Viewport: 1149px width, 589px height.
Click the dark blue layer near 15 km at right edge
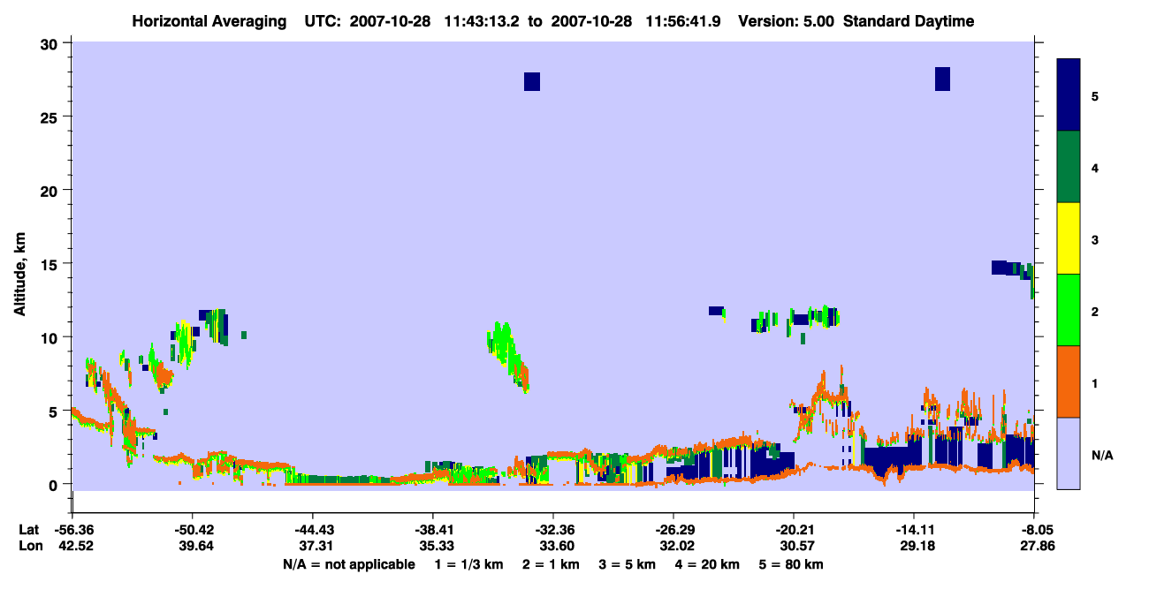tap(1012, 268)
